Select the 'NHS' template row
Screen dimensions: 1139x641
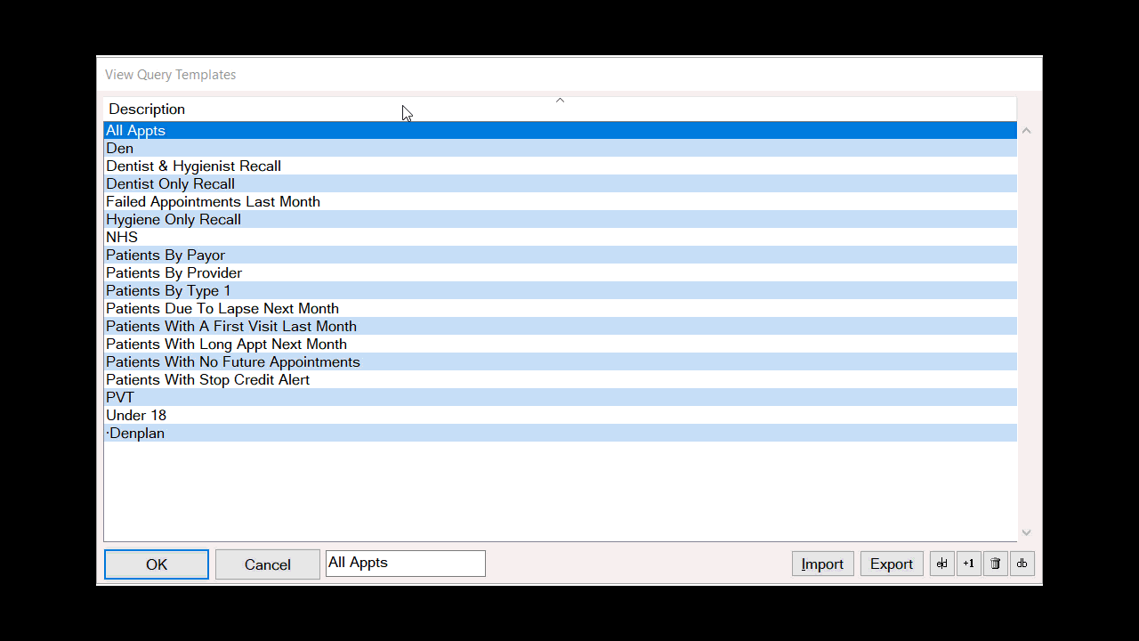[560, 238]
